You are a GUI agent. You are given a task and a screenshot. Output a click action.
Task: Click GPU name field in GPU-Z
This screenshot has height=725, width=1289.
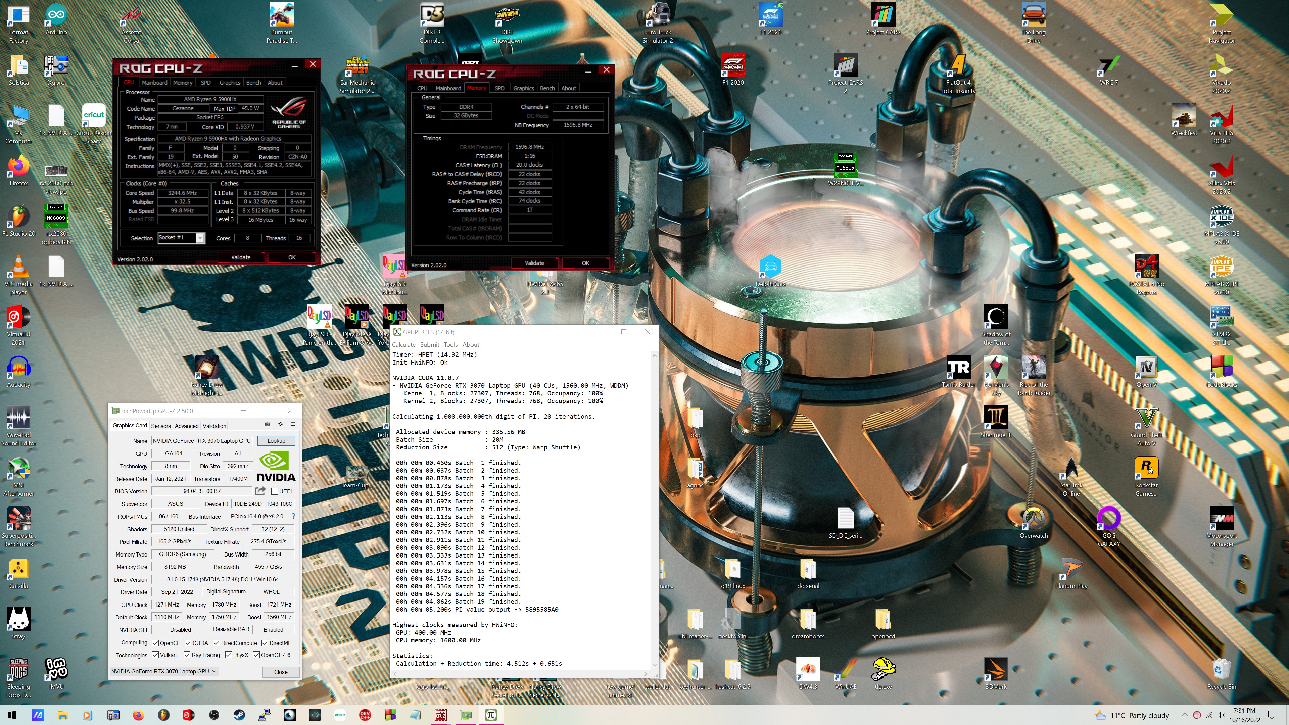click(202, 441)
